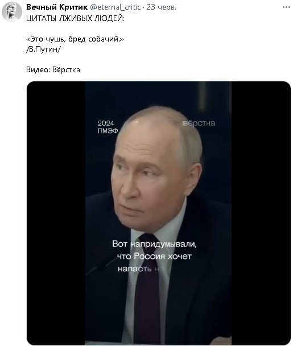Screen dimensions: 297x351
Task: Click the /В.Путин/ attribution line
Action: tap(43, 49)
